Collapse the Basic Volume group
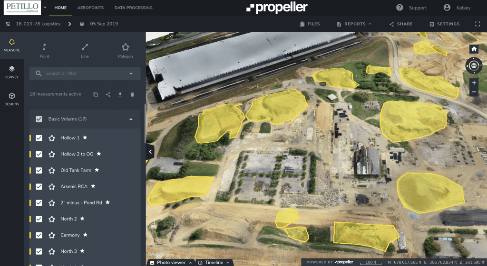487x266 pixels. pos(131,119)
